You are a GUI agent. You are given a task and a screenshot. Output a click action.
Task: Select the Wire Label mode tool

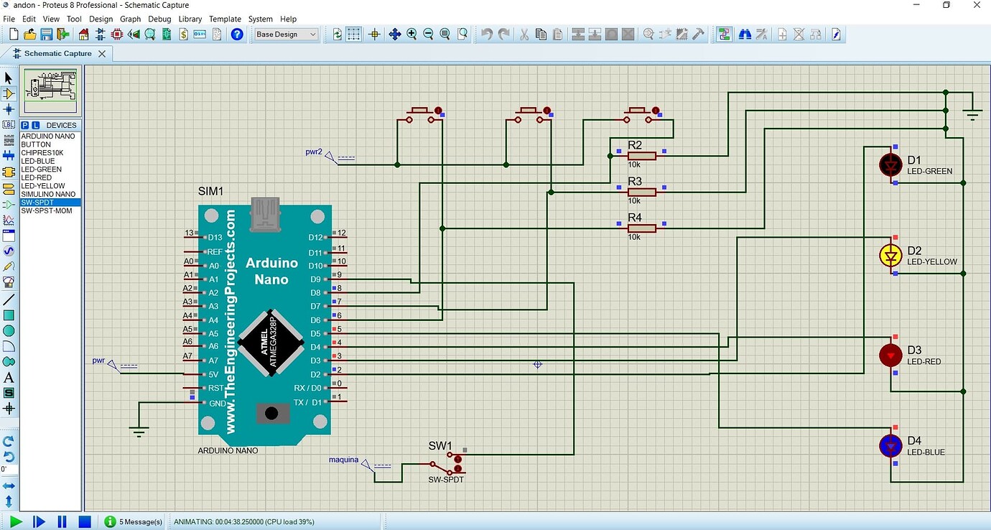9,124
